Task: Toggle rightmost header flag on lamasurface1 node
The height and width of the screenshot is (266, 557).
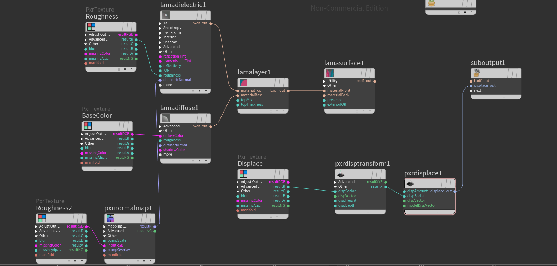Action: click(x=373, y=73)
